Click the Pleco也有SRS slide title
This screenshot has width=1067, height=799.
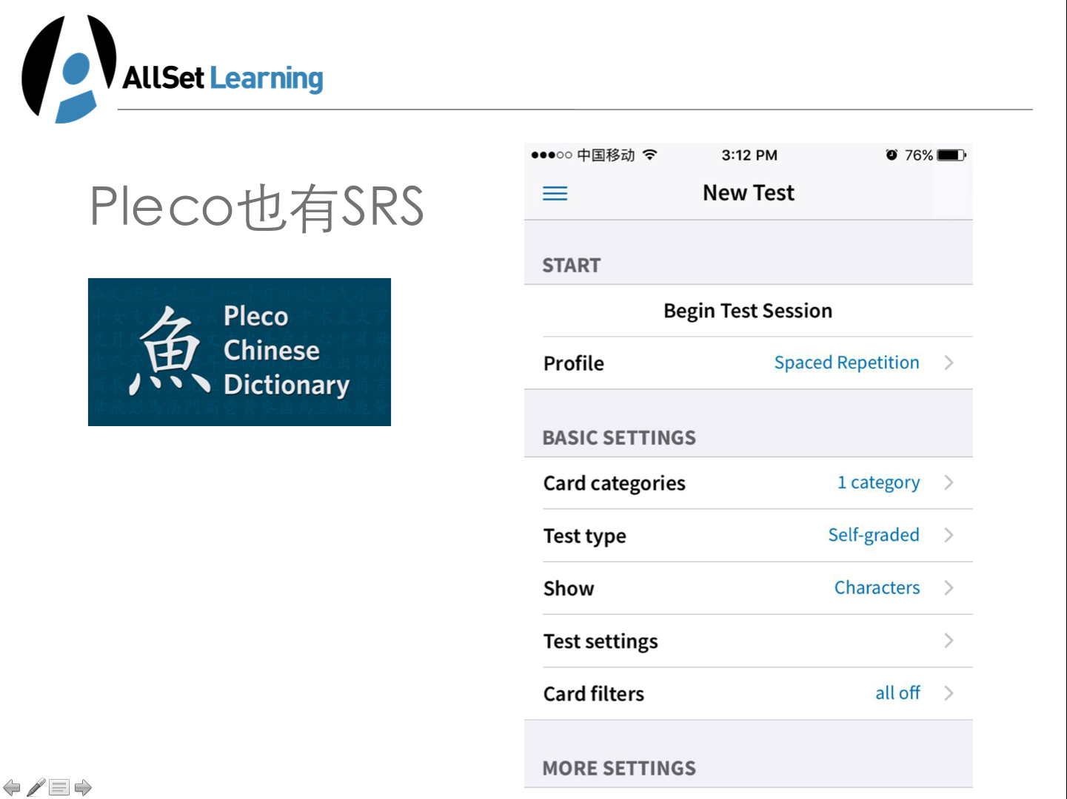tap(257, 207)
